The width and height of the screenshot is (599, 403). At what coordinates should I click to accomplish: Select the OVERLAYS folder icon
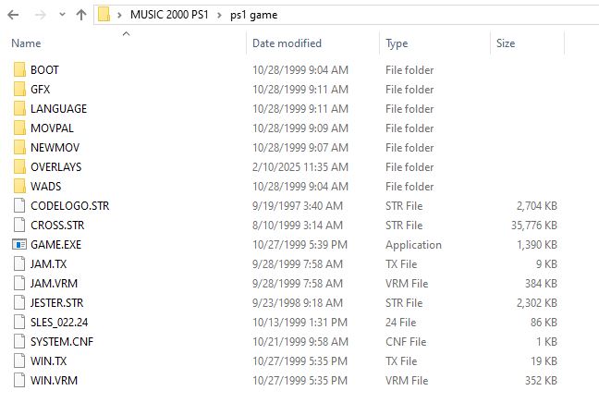click(20, 167)
